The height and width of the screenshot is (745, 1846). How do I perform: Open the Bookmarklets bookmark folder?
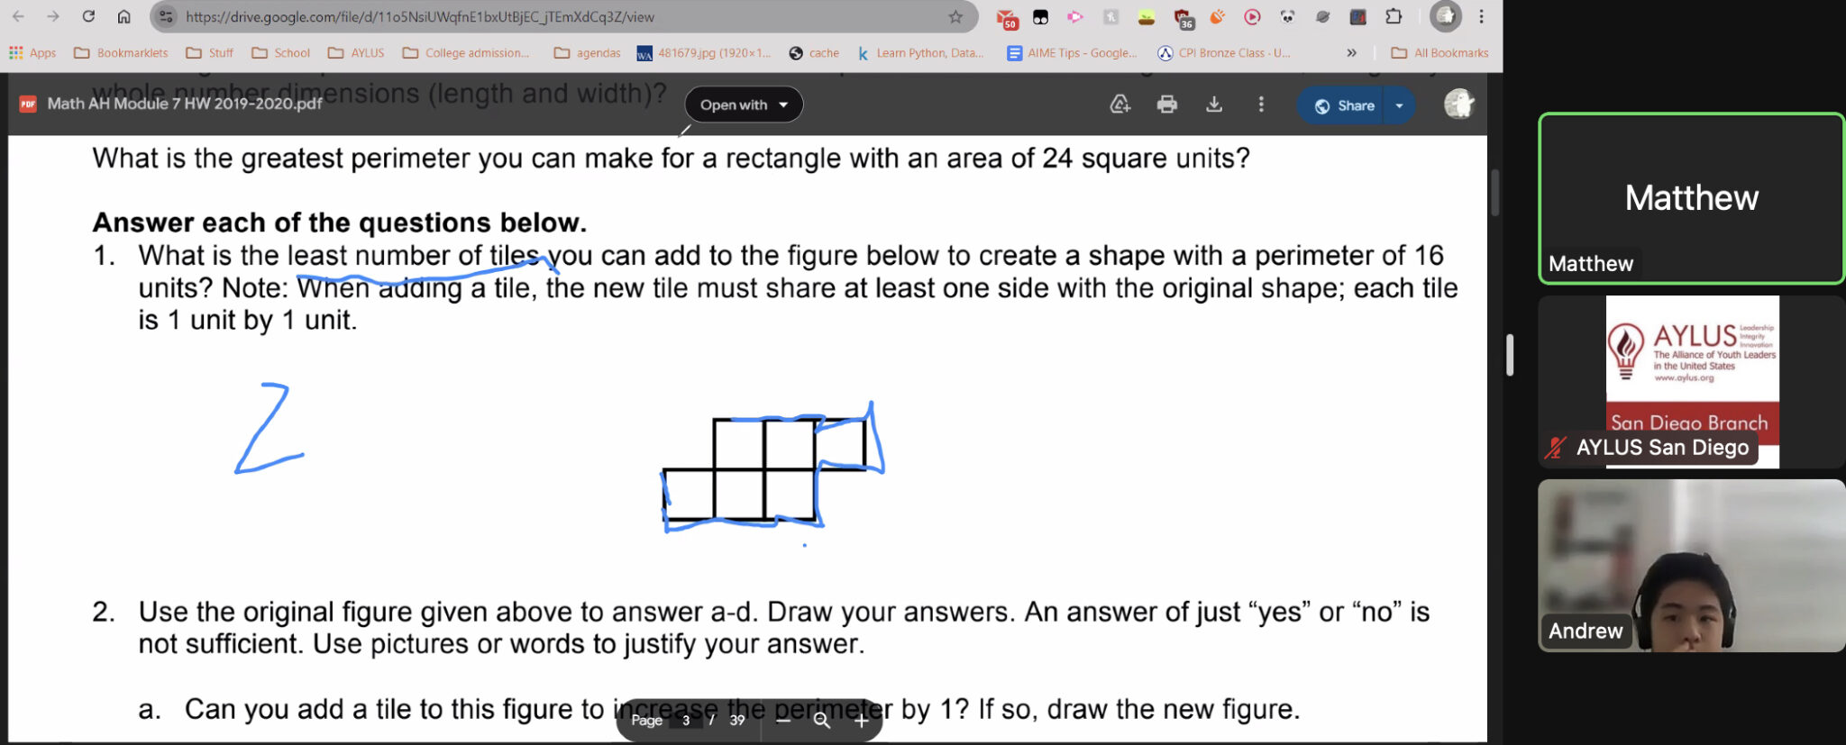tap(121, 53)
